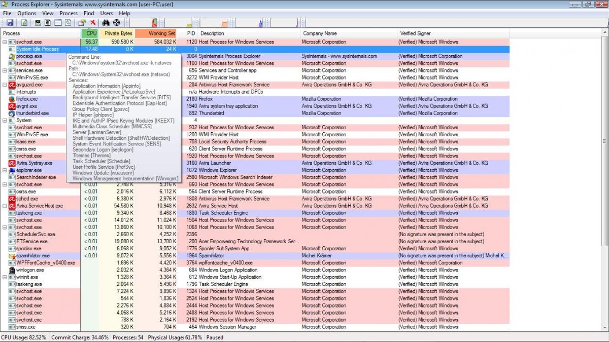Viewport: 609px width, 342px height.
Task: Click the Avira icon beside Avira.Systray.exe
Action: pyautogui.click(x=12, y=163)
